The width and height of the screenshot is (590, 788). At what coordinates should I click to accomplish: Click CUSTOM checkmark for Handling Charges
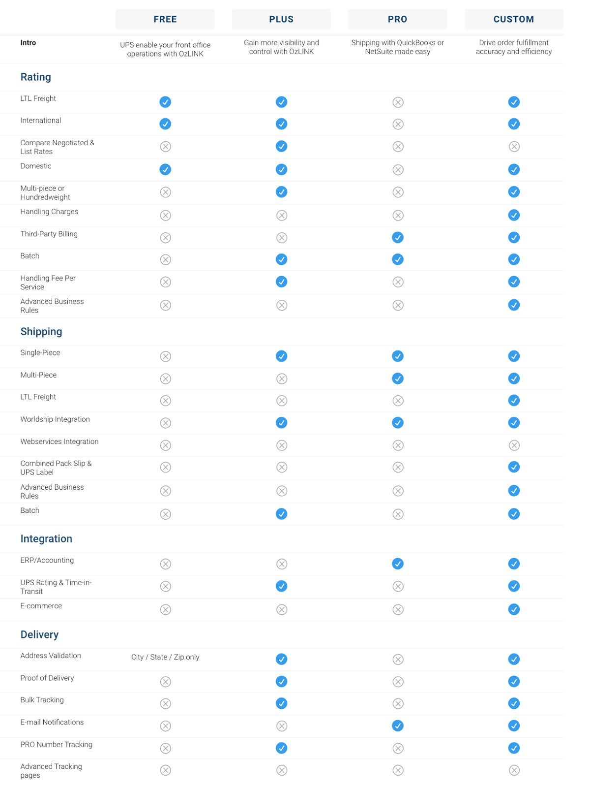tap(514, 215)
